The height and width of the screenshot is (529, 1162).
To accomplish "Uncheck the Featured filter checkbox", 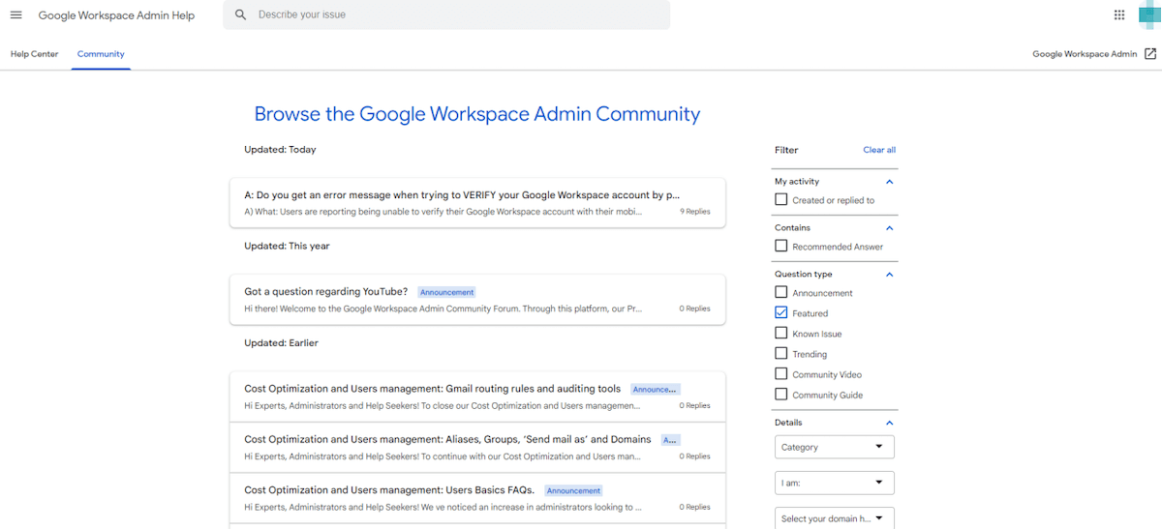I will [x=781, y=312].
